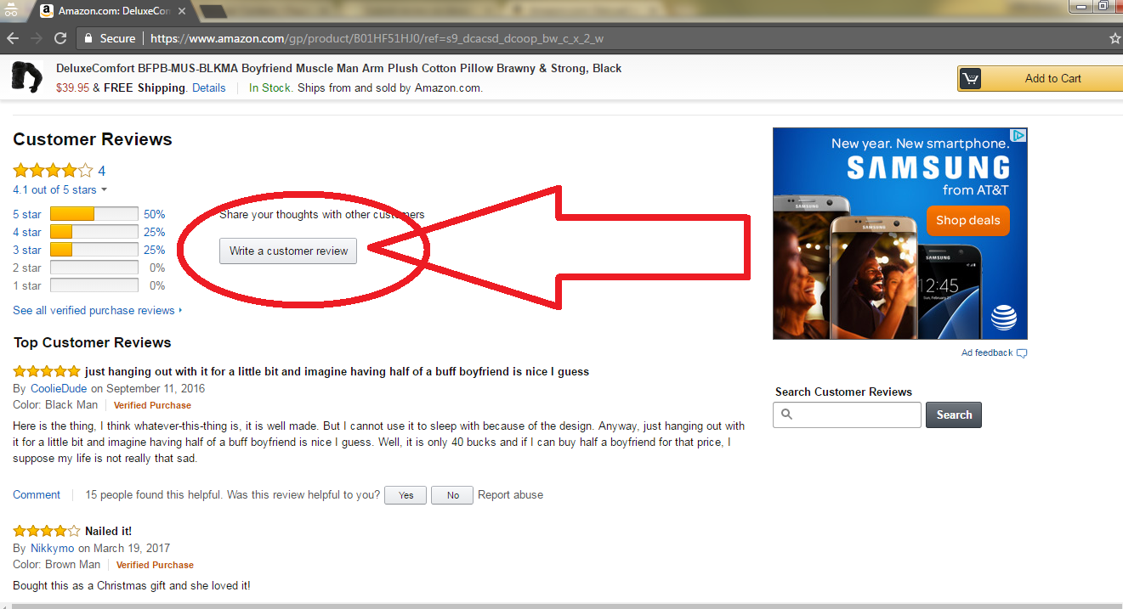The width and height of the screenshot is (1123, 609).
Task: Open the 4.1 out of 5 stars dropdown
Action: click(60, 189)
